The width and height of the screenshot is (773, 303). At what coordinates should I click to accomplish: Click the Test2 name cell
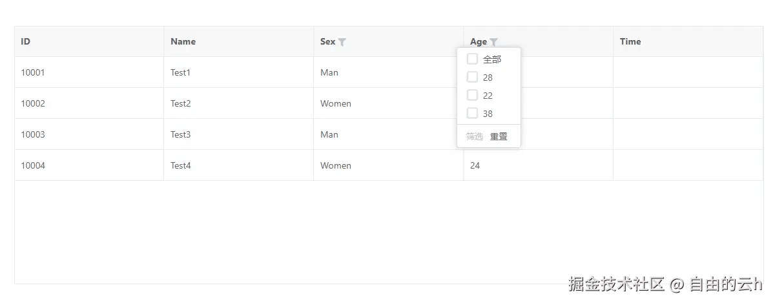coord(181,103)
